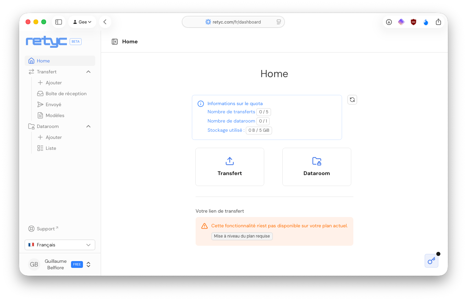Click the info icon in quota box
The width and height of the screenshot is (467, 301).
click(x=201, y=104)
